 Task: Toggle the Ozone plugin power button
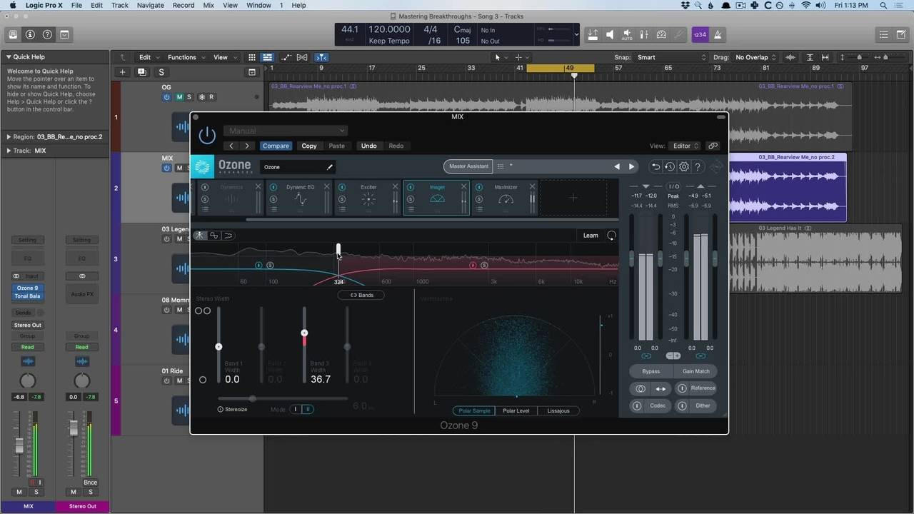click(x=207, y=135)
